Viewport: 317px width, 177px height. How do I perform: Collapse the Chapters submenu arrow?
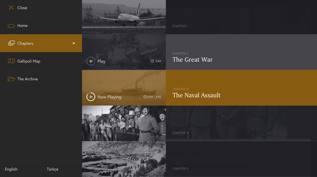[74, 43]
